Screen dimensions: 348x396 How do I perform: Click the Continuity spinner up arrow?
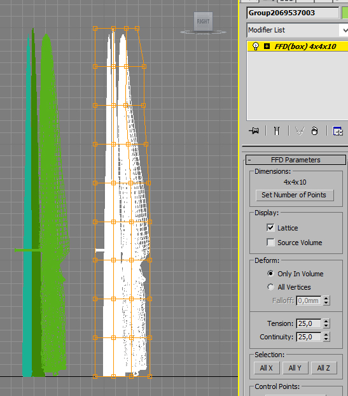coord(326,334)
